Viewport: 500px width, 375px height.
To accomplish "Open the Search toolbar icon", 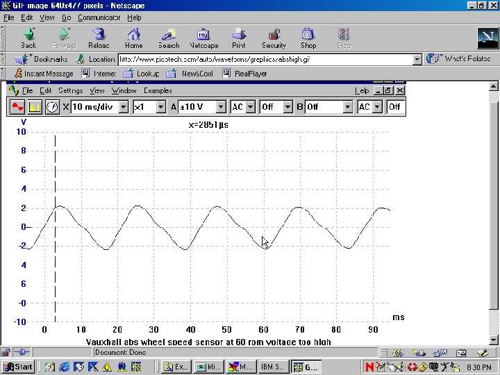I will [x=168, y=35].
